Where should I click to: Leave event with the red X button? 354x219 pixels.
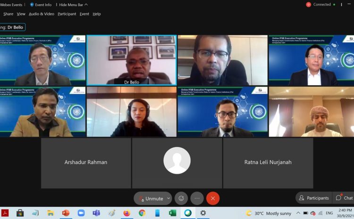coord(213,198)
